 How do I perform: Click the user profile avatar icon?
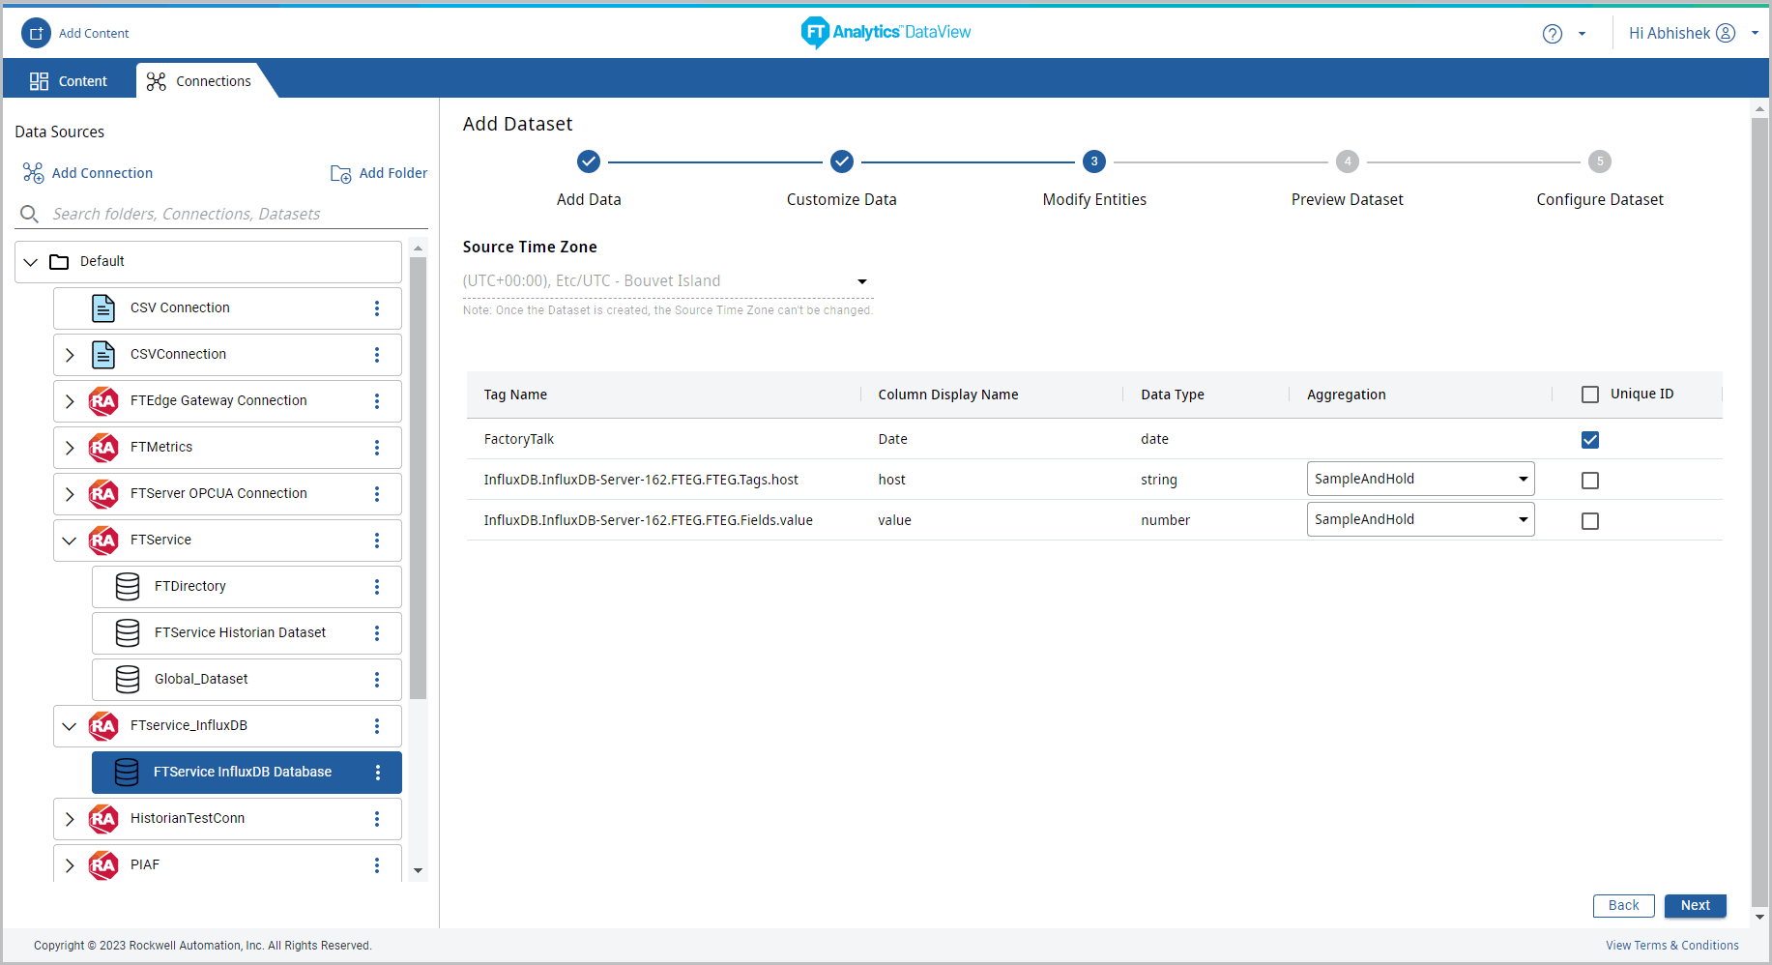point(1725,33)
